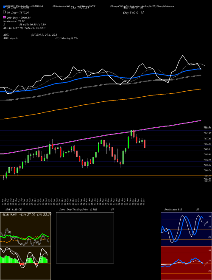
Task: Open the MACD green histogram panel
Action: (25, 263)
